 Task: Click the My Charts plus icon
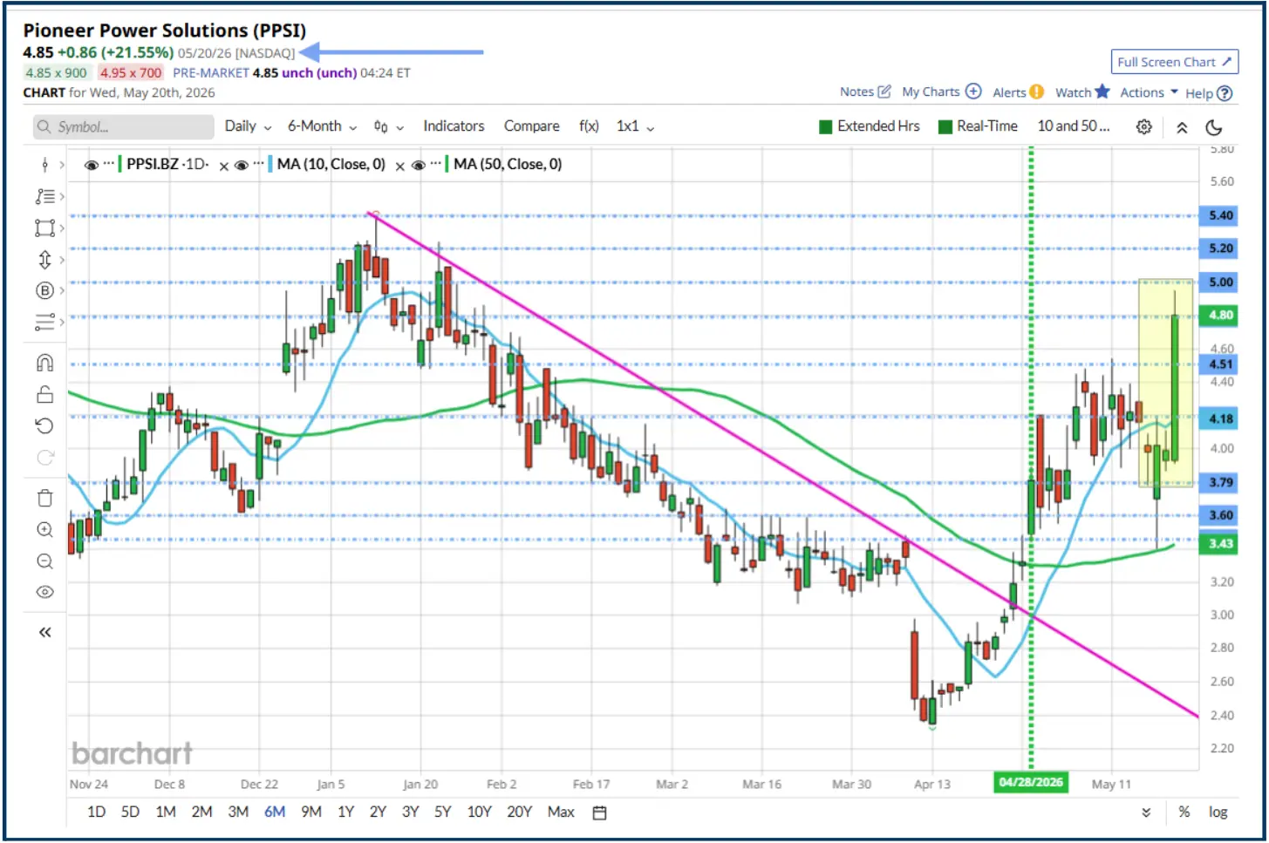point(973,92)
